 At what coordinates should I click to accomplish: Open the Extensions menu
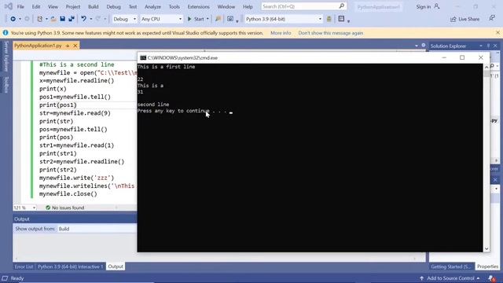click(199, 6)
